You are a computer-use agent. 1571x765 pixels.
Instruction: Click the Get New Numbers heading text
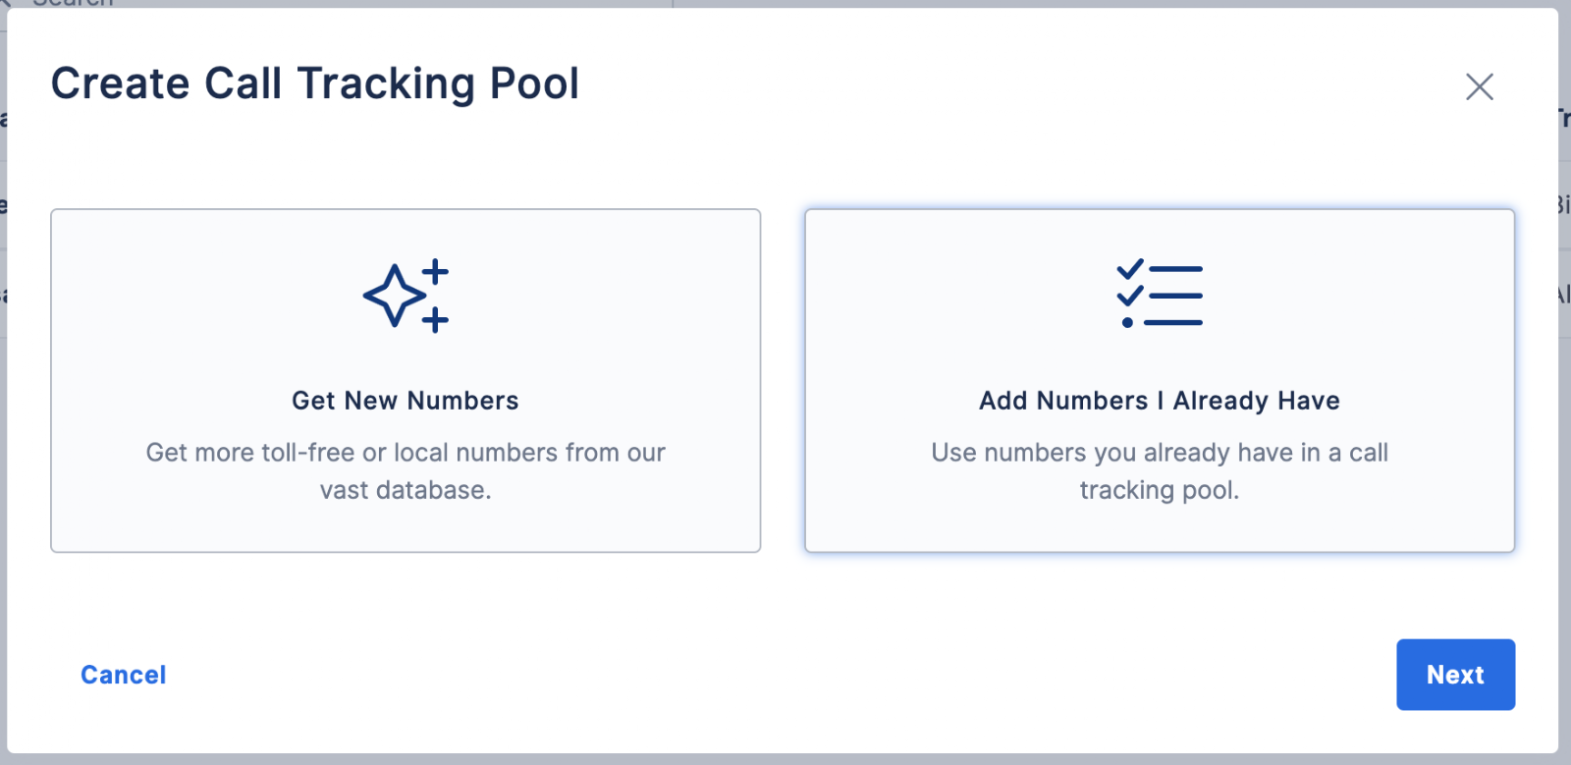406,401
